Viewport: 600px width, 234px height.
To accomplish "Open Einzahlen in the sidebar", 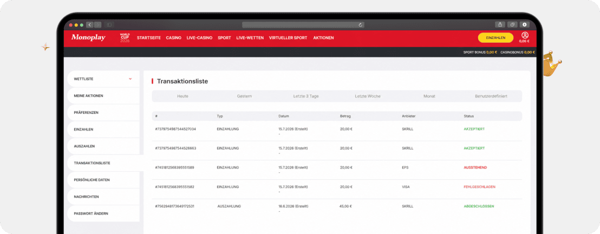I will click(x=103, y=129).
